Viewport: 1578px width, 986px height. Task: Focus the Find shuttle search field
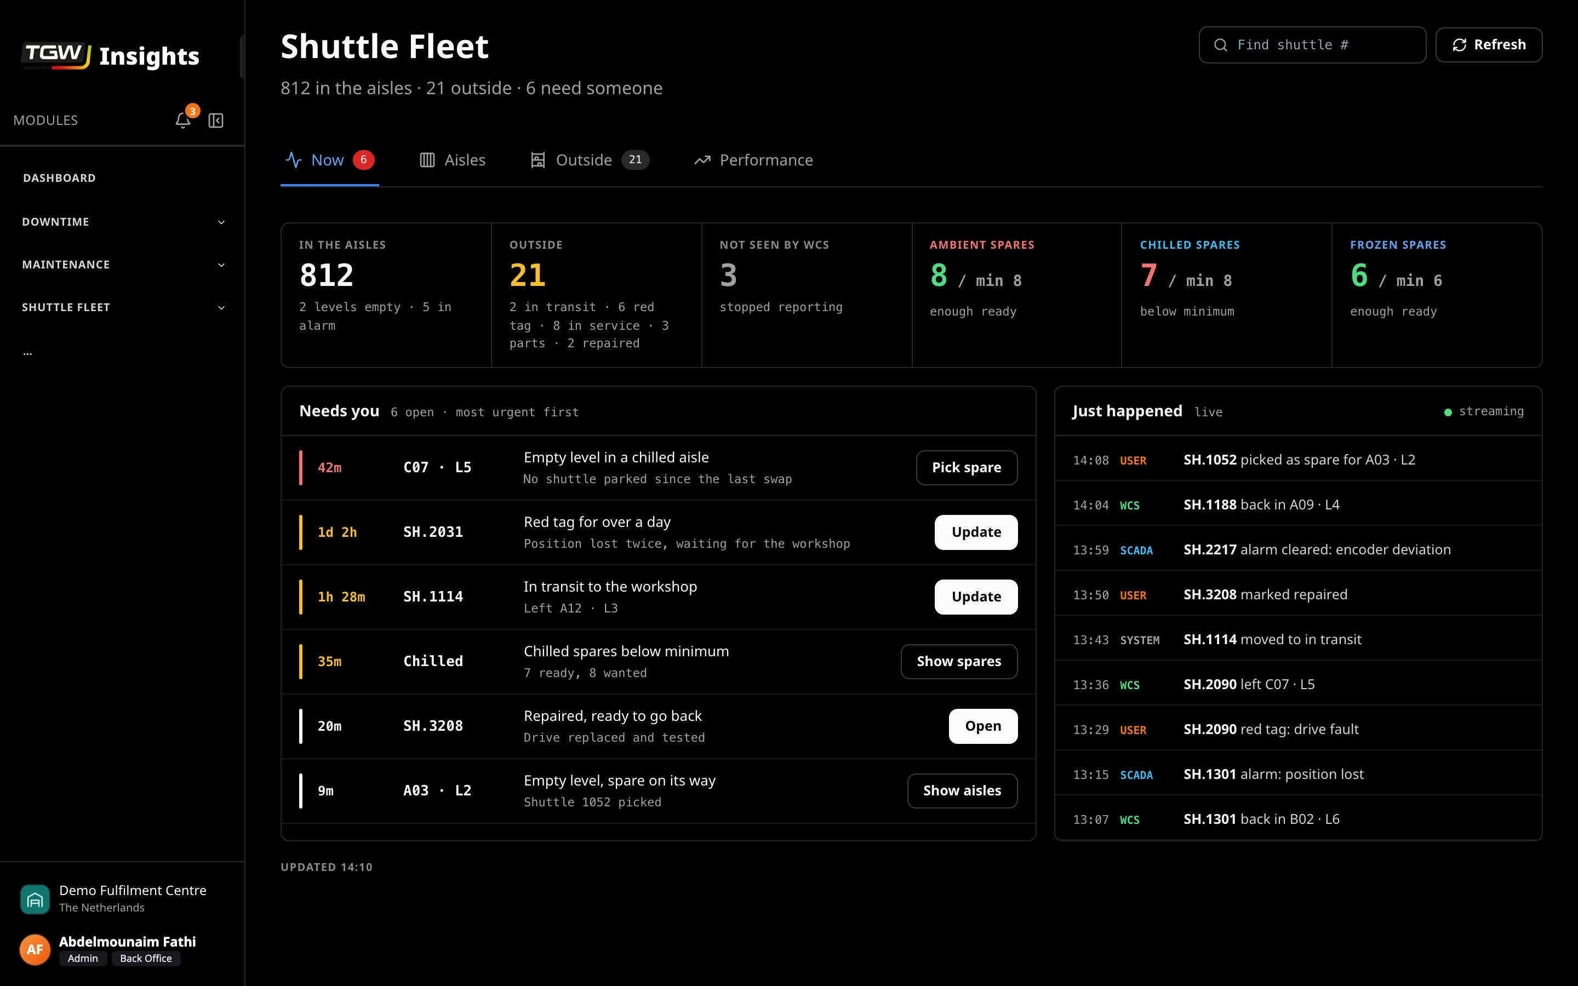1312,45
